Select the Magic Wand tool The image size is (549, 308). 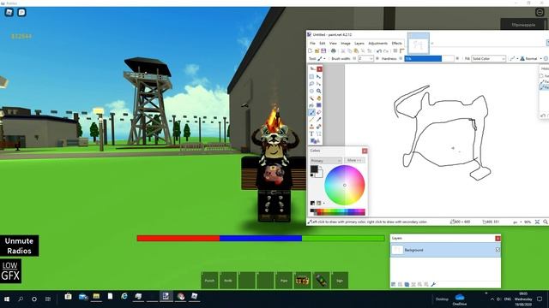tap(311, 98)
